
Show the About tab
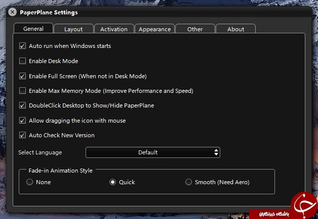pyautogui.click(x=235, y=29)
